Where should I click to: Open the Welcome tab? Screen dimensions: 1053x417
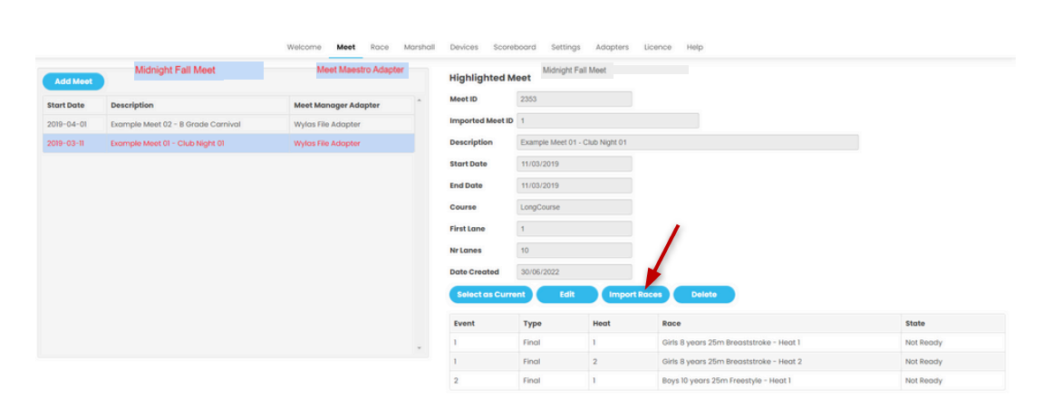tap(304, 47)
